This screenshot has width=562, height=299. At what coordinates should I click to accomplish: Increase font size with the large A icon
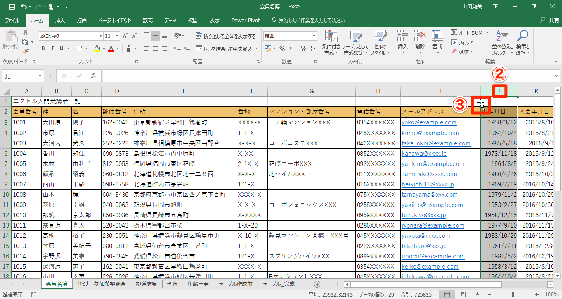coord(125,36)
